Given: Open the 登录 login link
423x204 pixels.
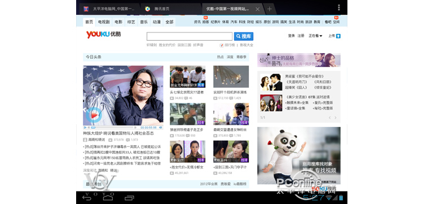Looking at the screenshot, I should pos(292,36).
